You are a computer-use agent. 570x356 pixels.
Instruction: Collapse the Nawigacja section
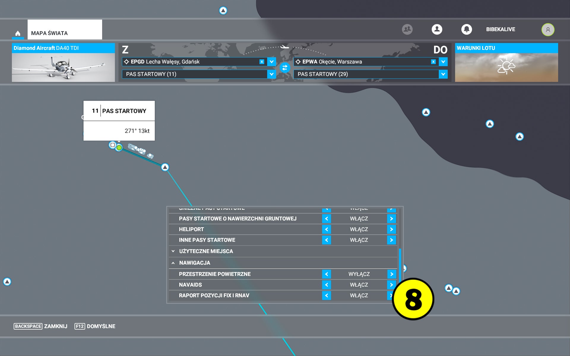[x=283, y=263]
